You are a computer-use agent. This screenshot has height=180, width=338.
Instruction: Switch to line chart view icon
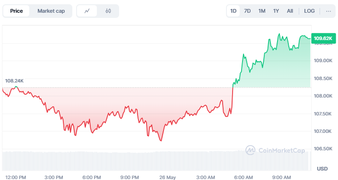point(87,11)
